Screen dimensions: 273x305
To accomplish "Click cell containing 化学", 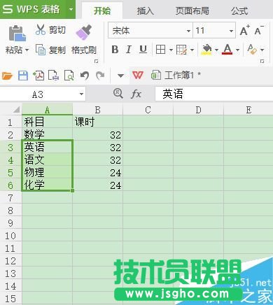I will (x=47, y=185).
